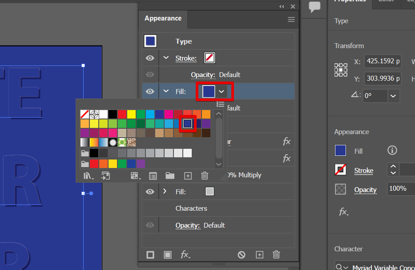415x270 pixels.
Task: Click the Opacity link in Properties panel
Action: (x=365, y=189)
